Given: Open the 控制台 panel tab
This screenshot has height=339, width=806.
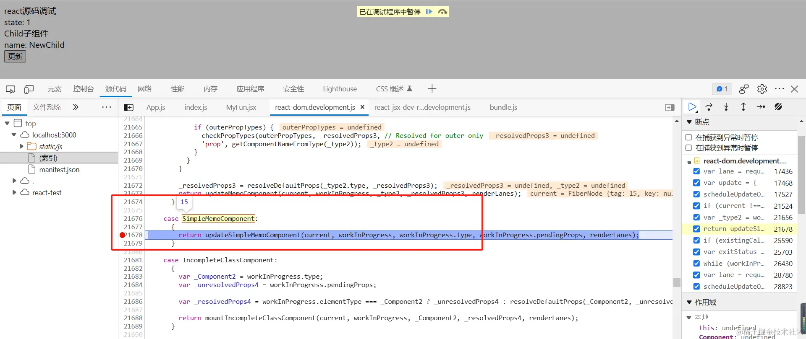Looking at the screenshot, I should tap(84, 89).
